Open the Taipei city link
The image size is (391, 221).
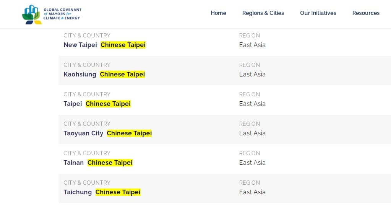click(73, 104)
